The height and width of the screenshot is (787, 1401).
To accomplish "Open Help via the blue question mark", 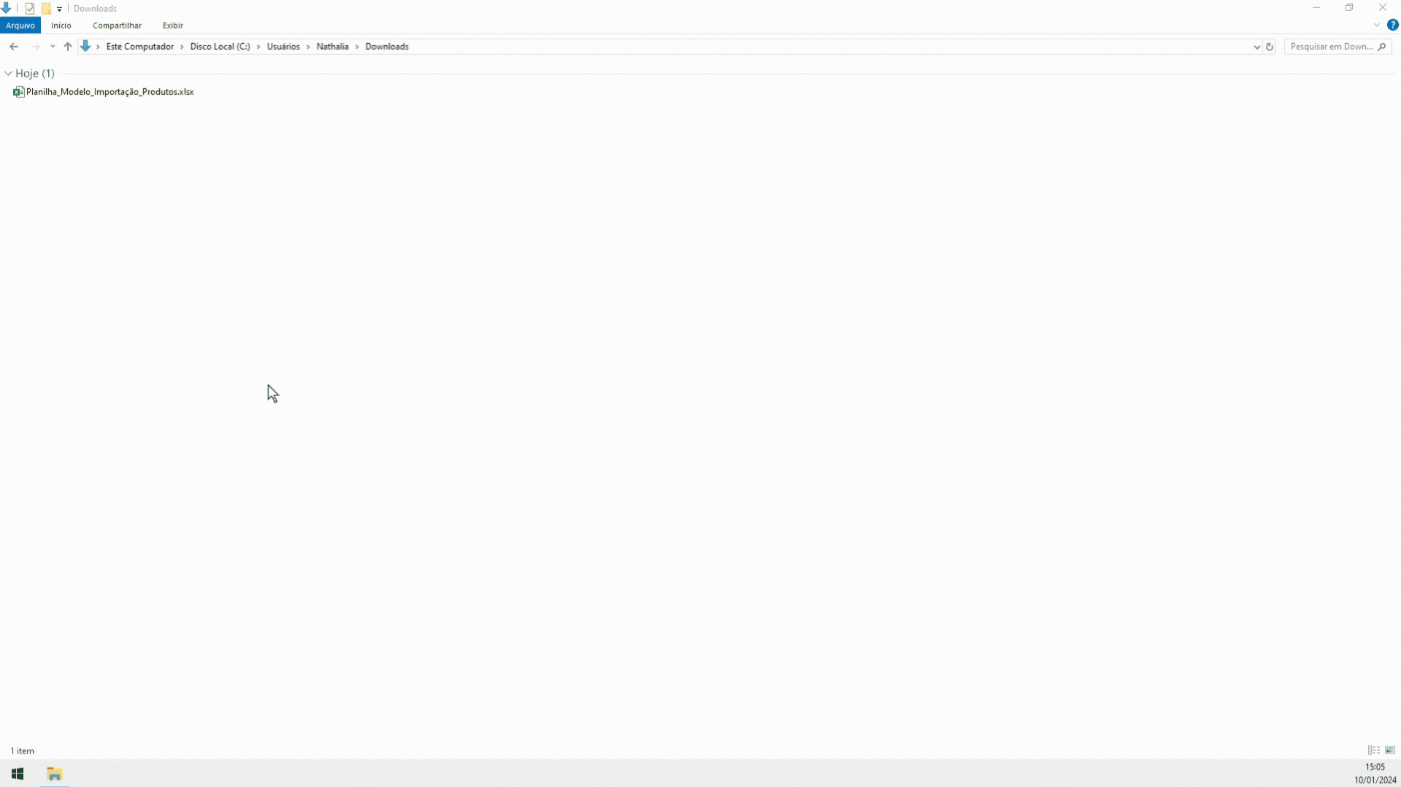I will (1392, 25).
